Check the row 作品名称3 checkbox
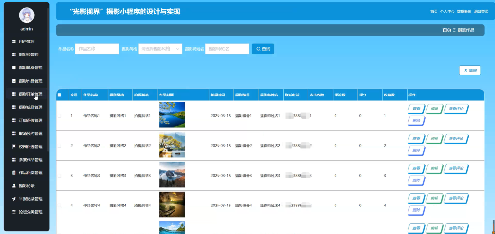The image size is (495, 234). (59, 176)
